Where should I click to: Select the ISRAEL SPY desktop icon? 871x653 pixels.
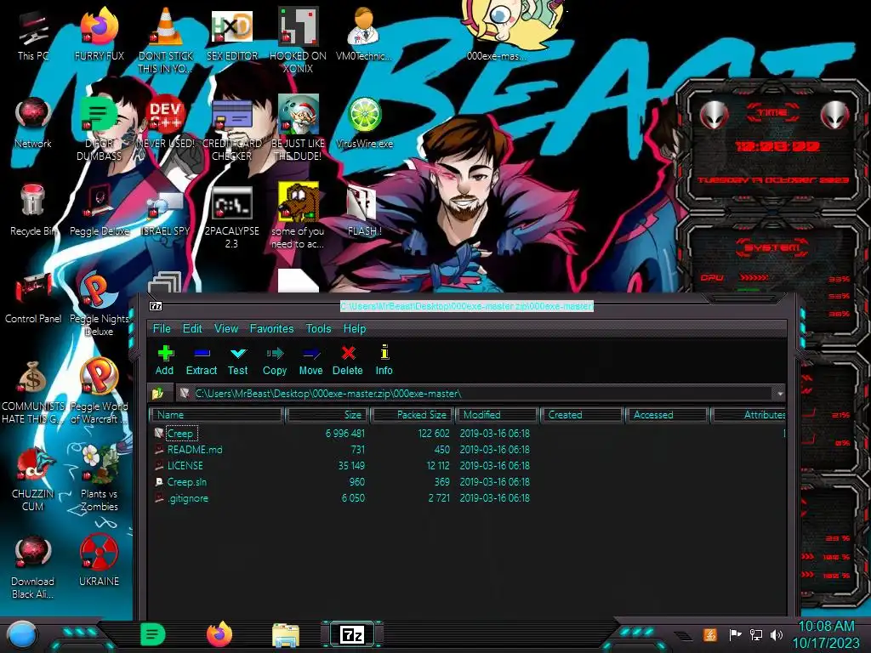click(x=166, y=211)
